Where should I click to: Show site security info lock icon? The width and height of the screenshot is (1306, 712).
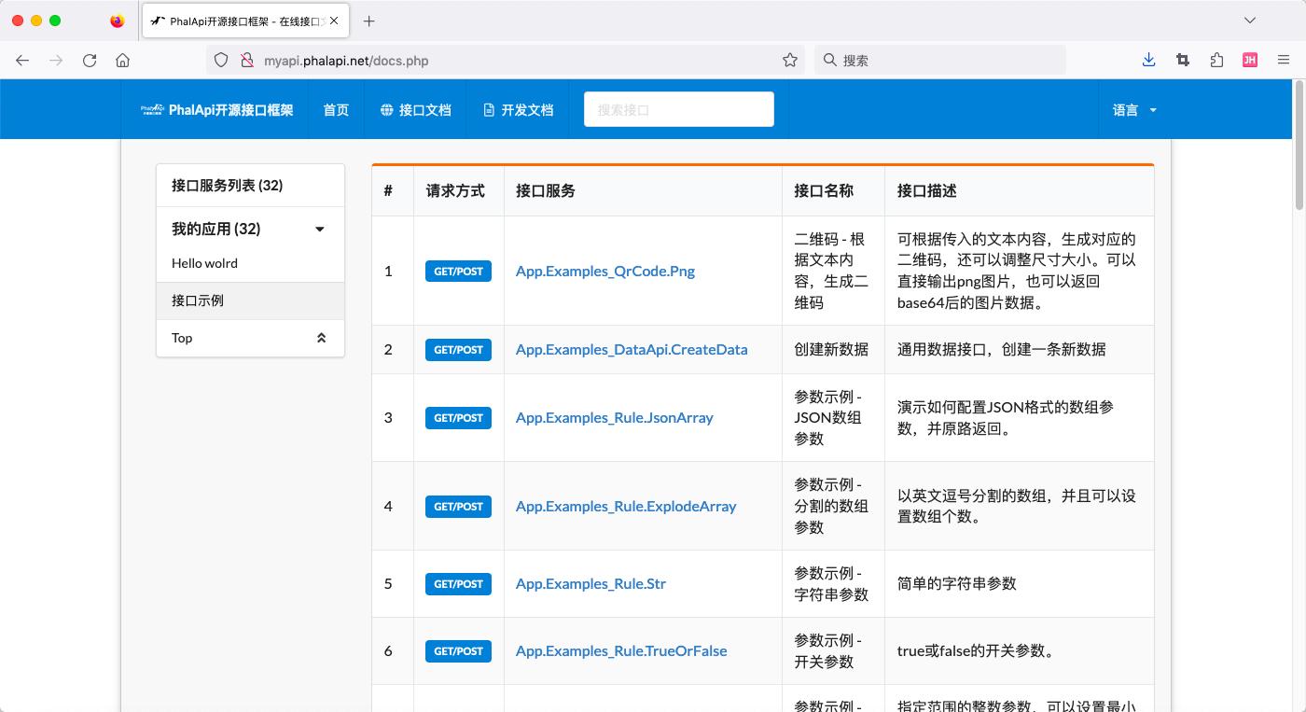246,60
